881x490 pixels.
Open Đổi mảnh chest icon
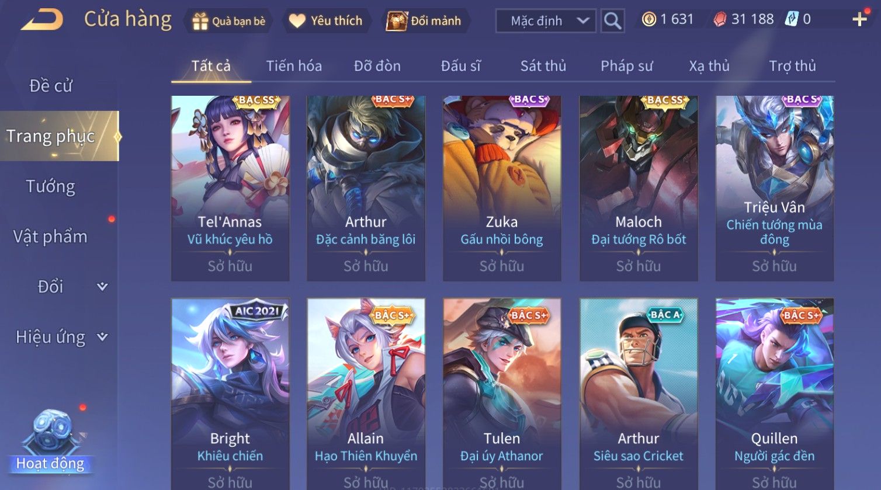396,21
